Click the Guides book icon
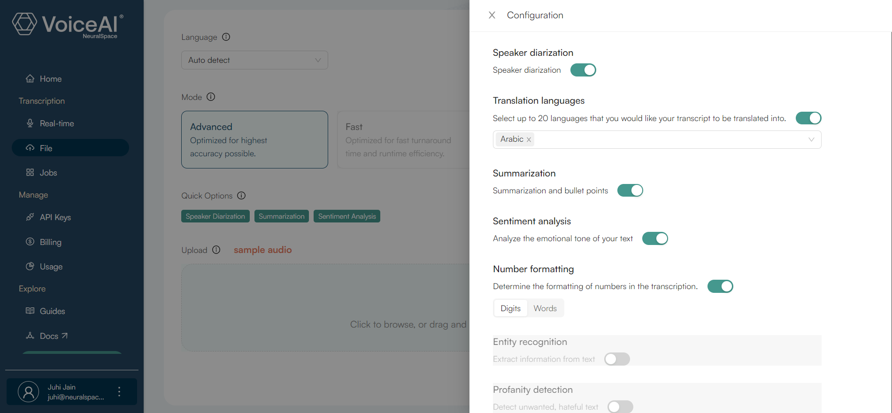Screen dimensions: 892x413 (x=30, y=311)
